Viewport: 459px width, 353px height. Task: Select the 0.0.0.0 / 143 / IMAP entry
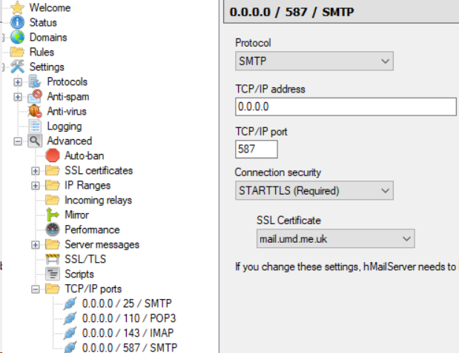(128, 333)
